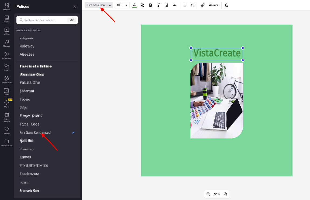
Task: Switch the LAT font script filter
Action: pyautogui.click(x=72, y=20)
